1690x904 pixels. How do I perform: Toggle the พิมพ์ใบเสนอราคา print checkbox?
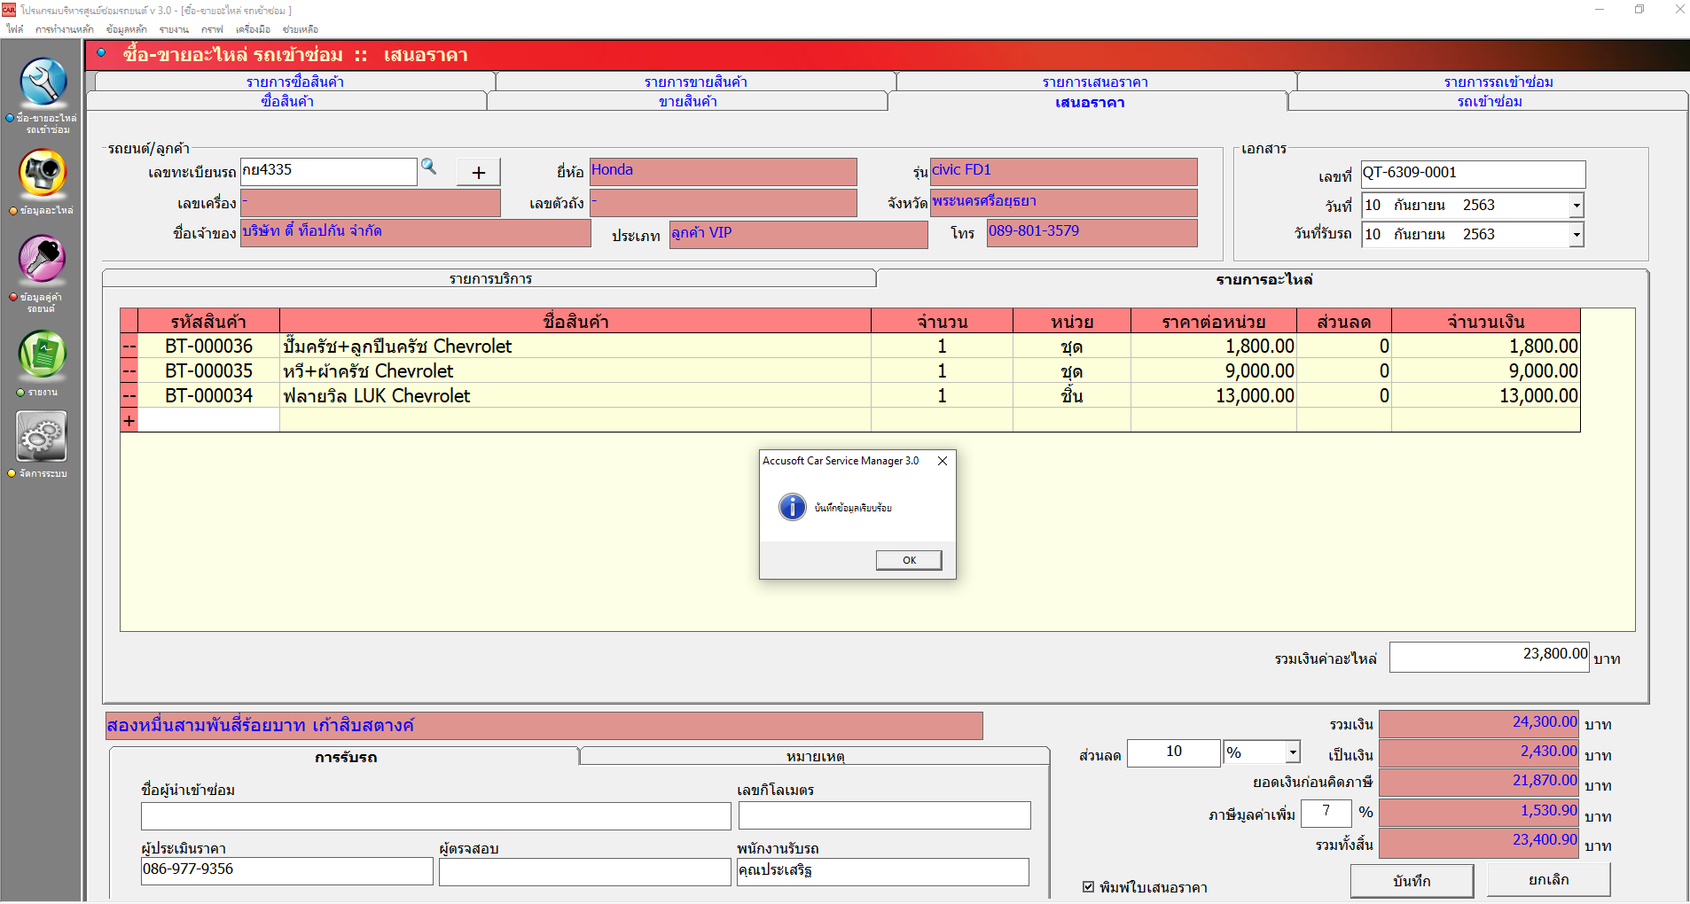(1088, 887)
